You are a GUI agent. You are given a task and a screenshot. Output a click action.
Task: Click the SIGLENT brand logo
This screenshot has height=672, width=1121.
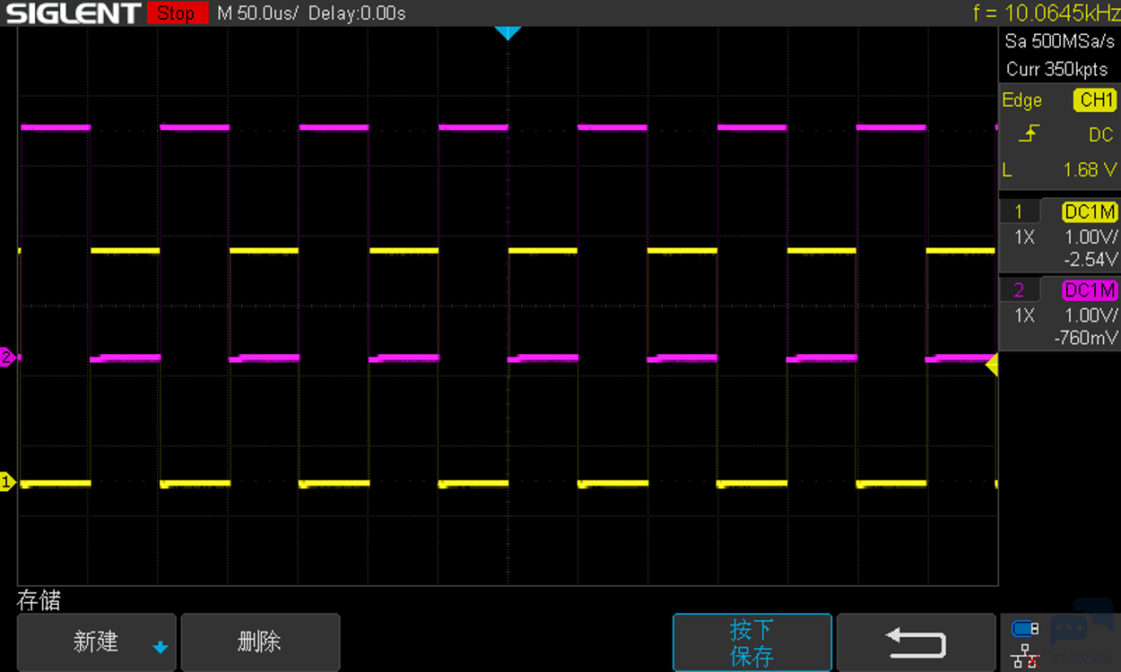pos(73,13)
